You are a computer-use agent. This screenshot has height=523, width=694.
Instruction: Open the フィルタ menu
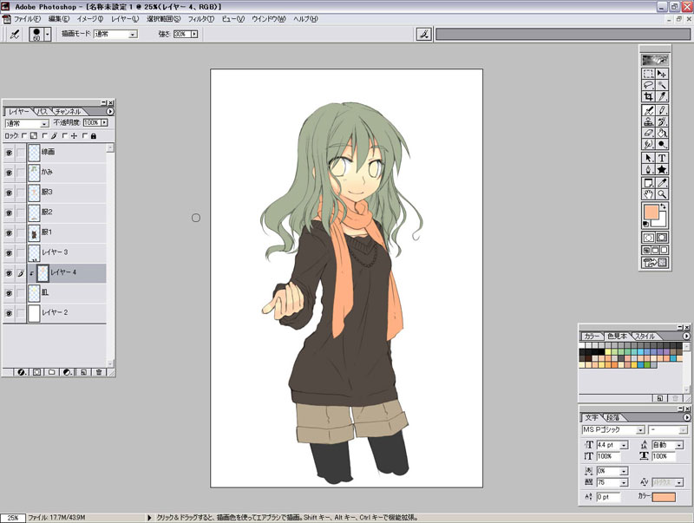pos(201,19)
